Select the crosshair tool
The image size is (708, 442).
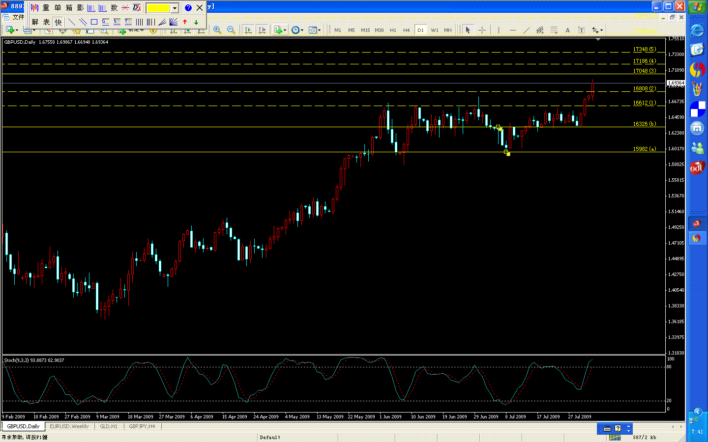[482, 30]
